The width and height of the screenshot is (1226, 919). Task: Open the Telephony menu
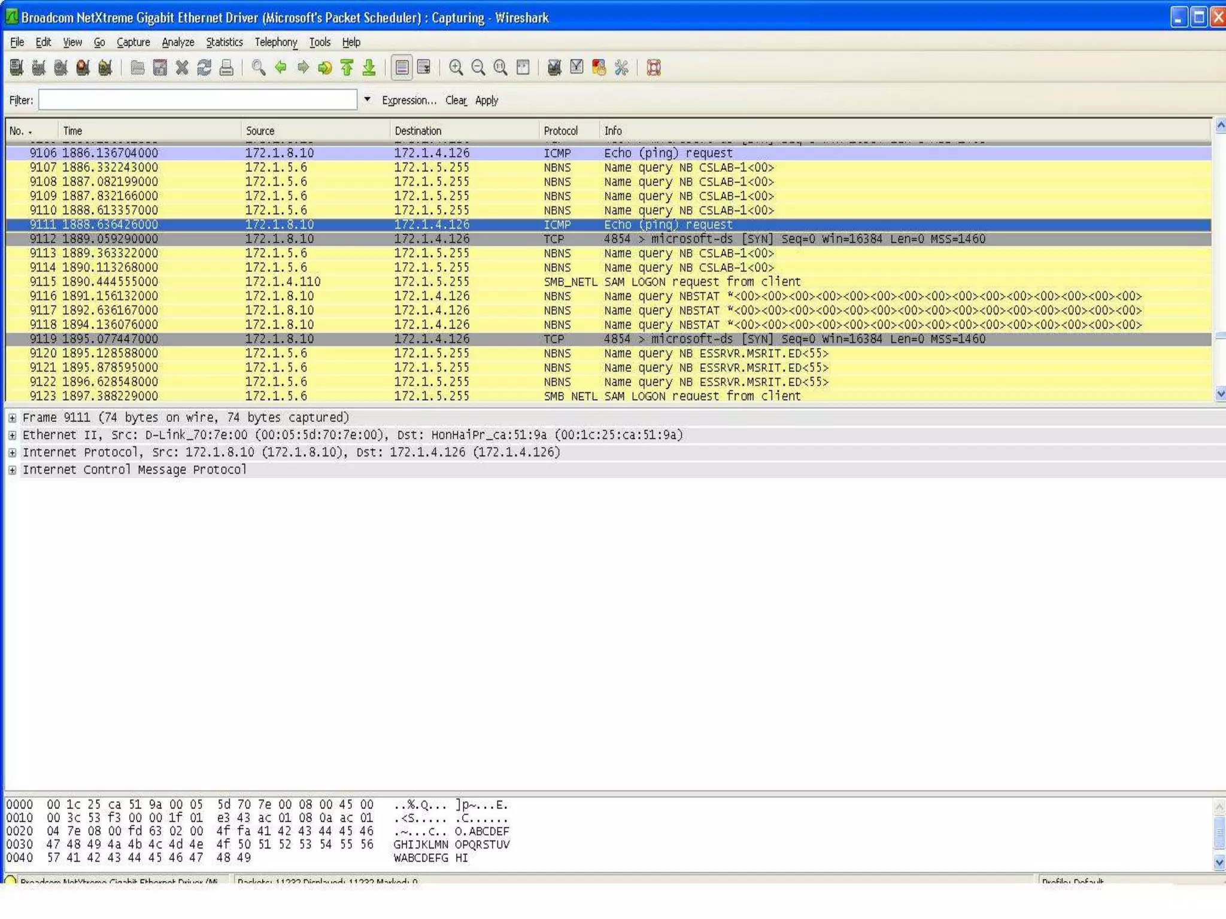point(275,42)
